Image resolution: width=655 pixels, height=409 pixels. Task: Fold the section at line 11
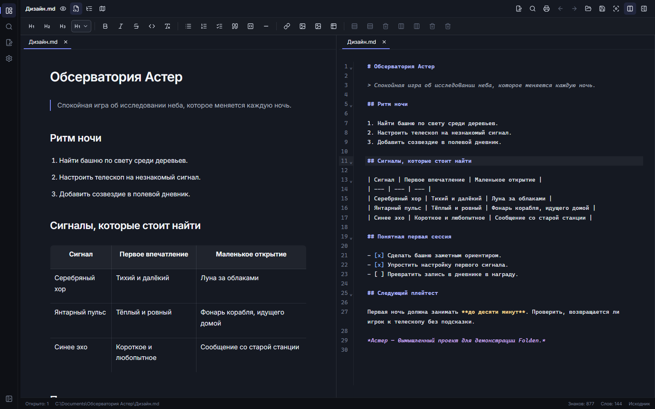click(351, 162)
